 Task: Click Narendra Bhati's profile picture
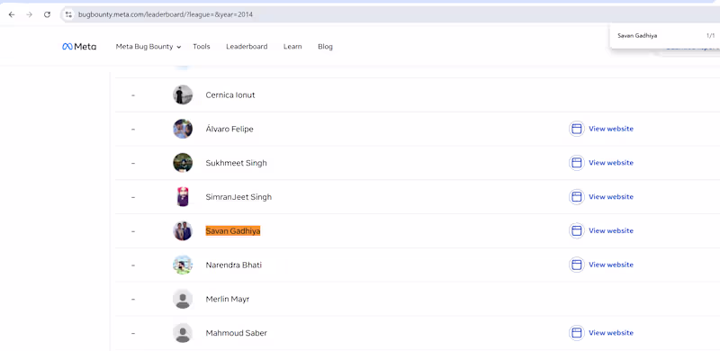(183, 265)
